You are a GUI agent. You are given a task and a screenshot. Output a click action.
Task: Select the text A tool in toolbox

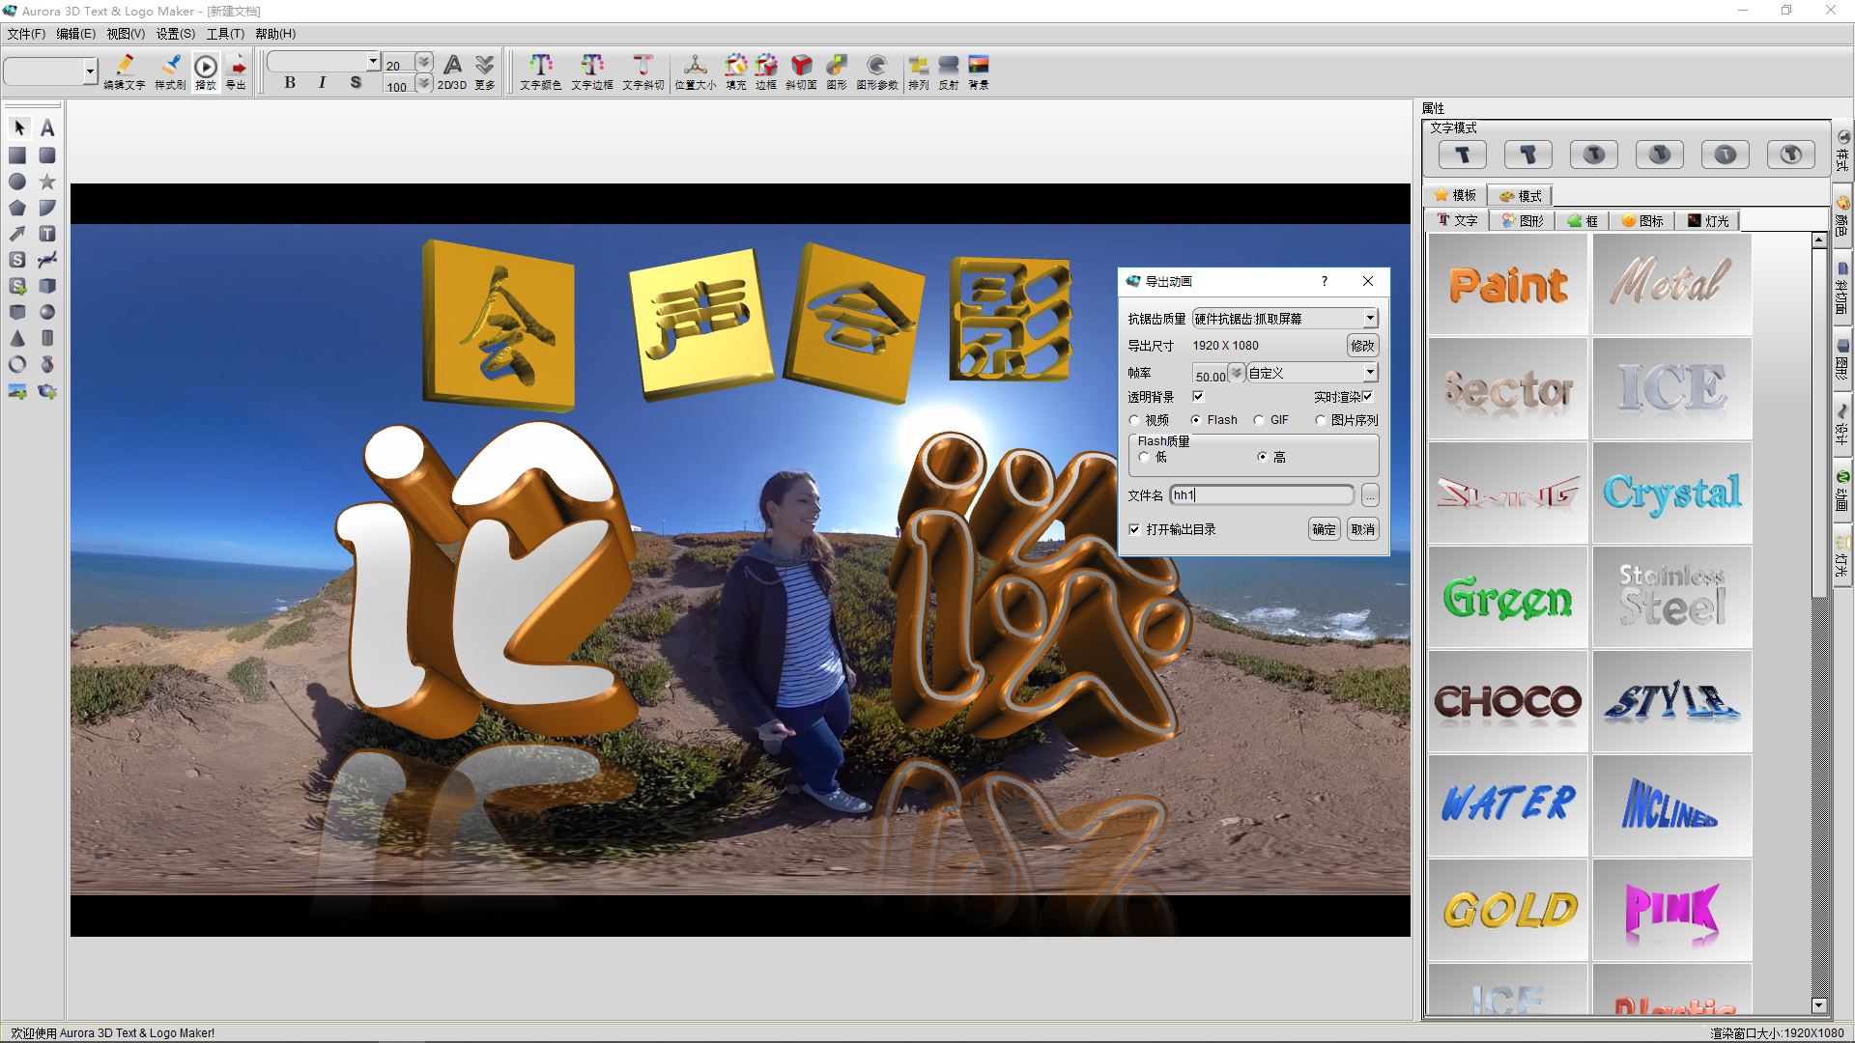pos(47,127)
